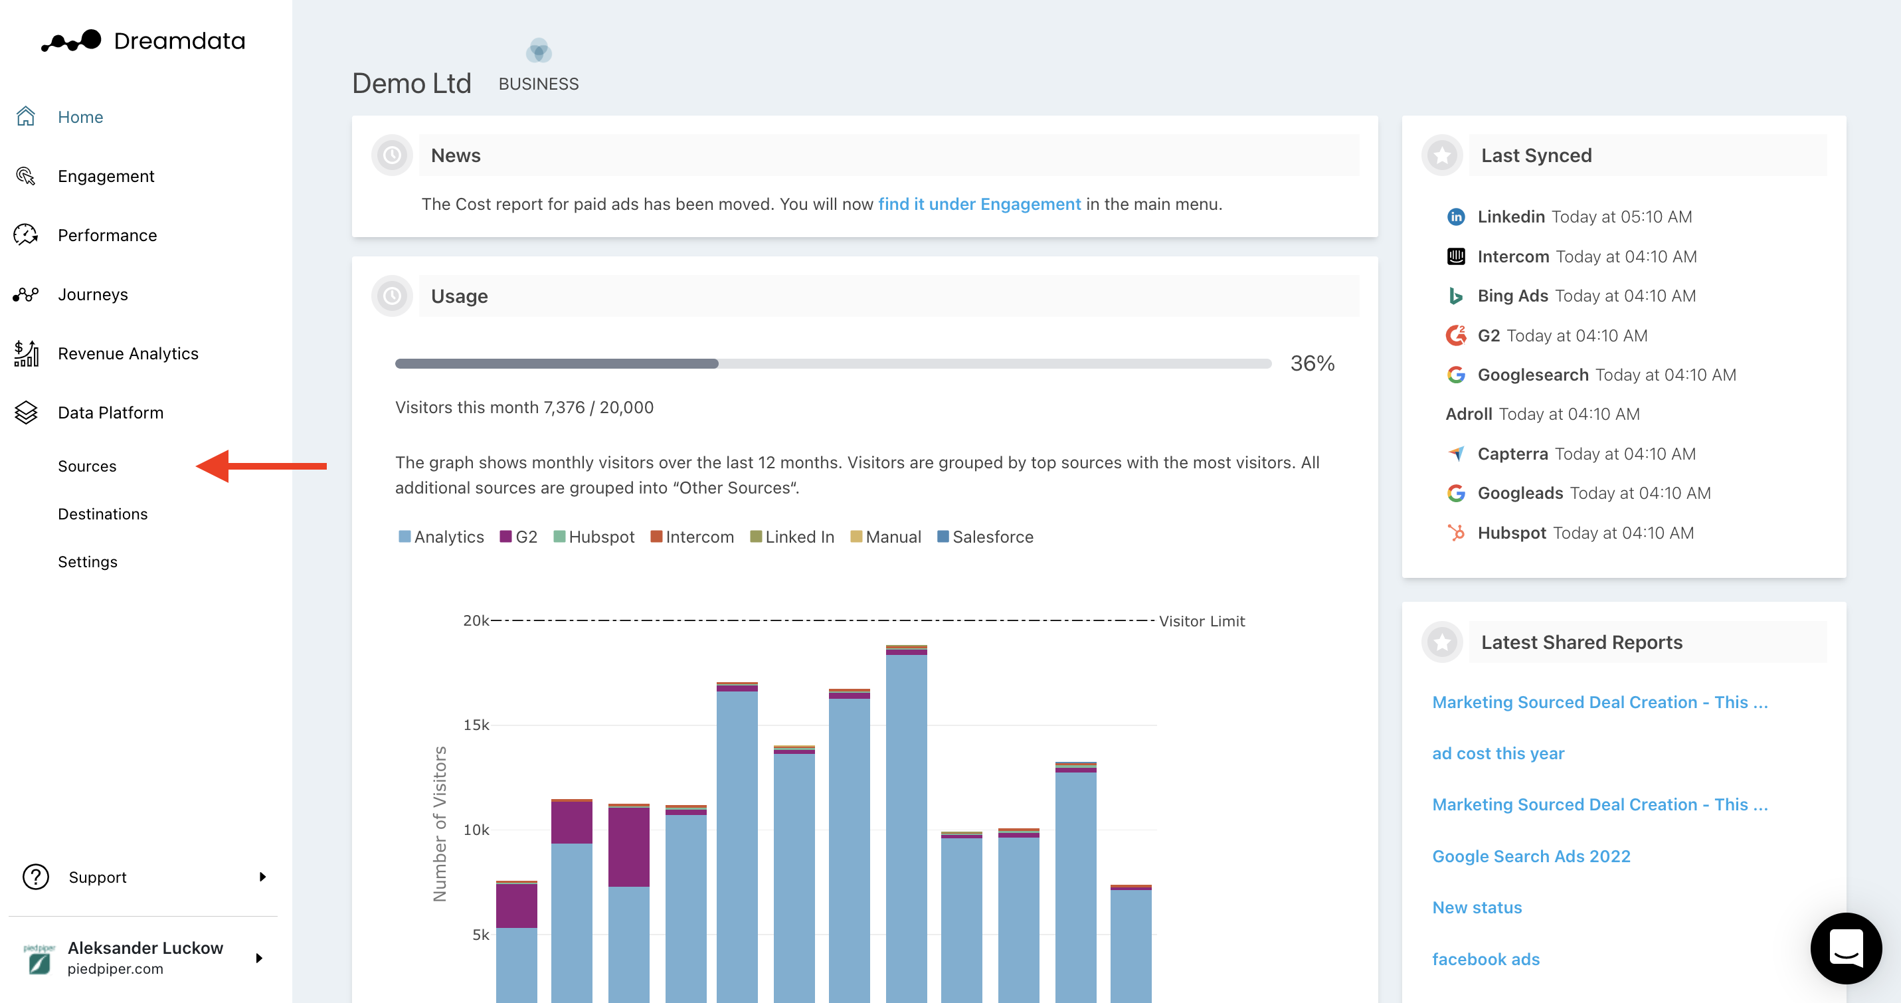Open Destinations submenu item
Image resolution: width=1901 pixels, height=1003 pixels.
[x=102, y=513]
